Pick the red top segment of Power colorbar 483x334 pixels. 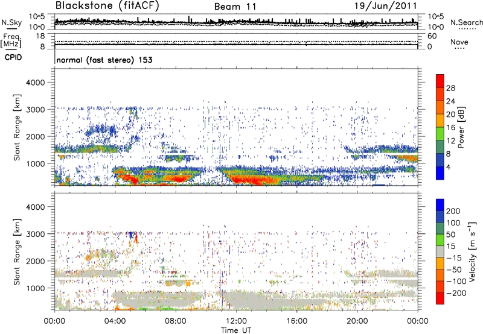(440, 81)
